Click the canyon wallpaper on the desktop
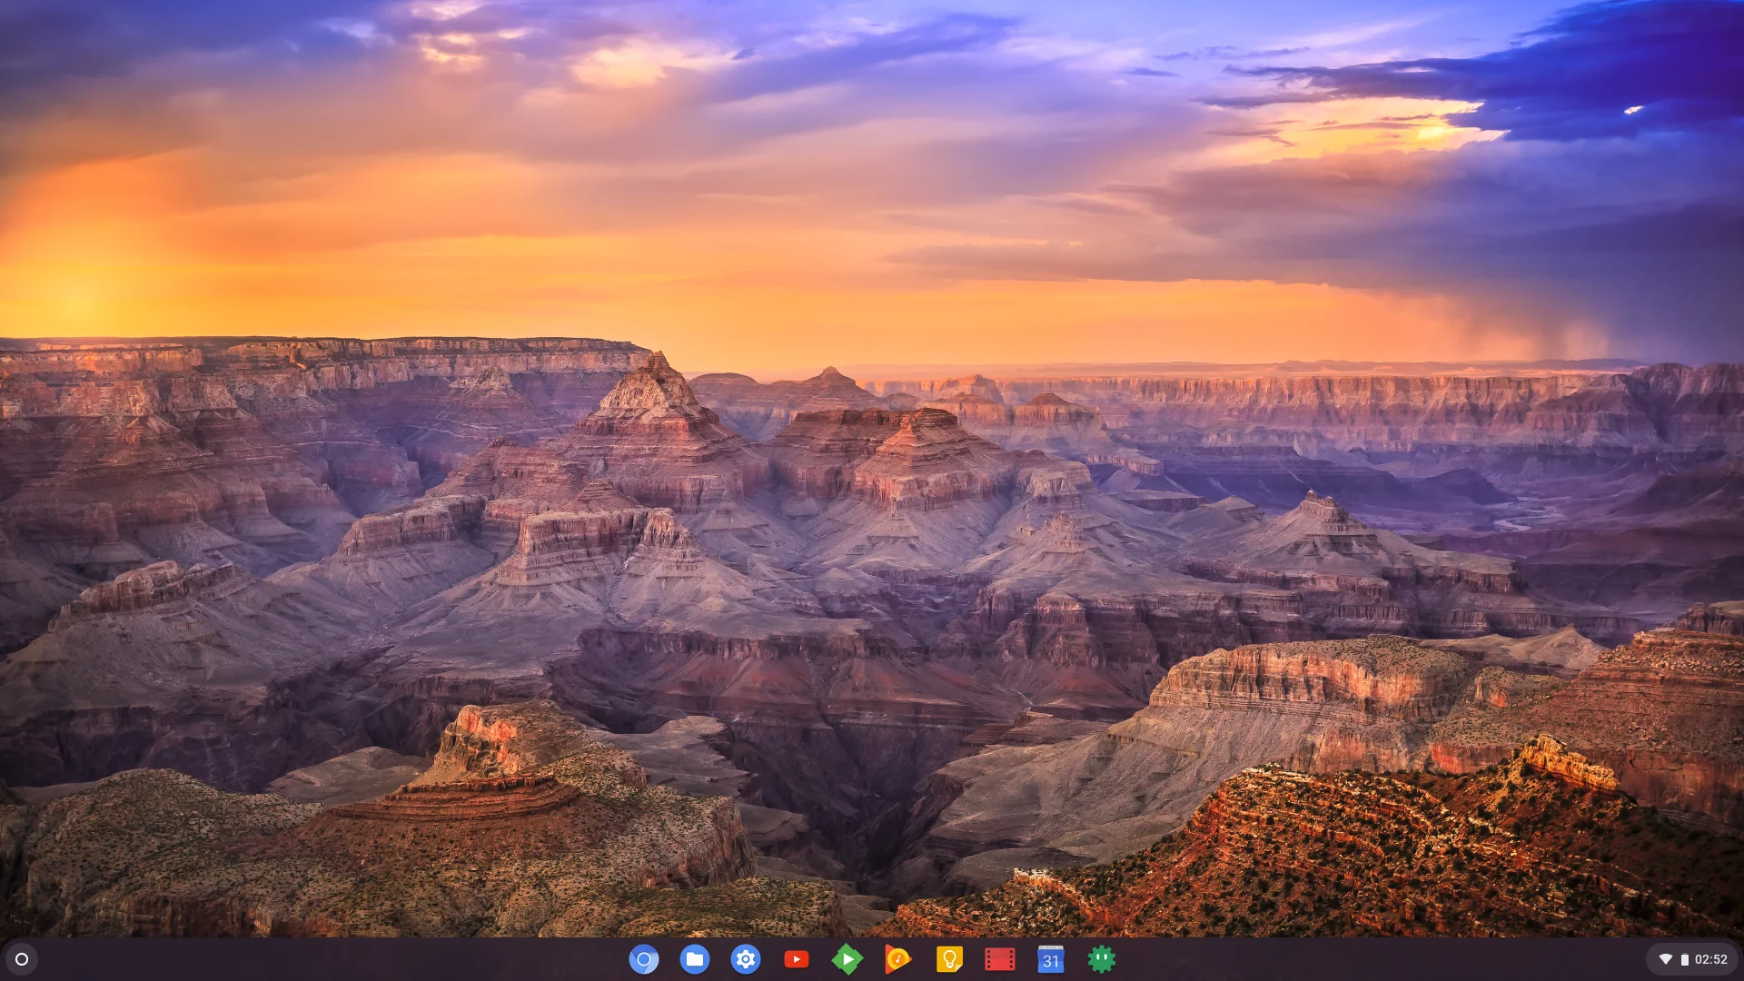The width and height of the screenshot is (1744, 981). (872, 636)
